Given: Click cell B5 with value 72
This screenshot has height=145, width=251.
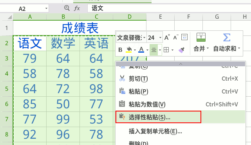Looking at the screenshot, I should (63, 89).
